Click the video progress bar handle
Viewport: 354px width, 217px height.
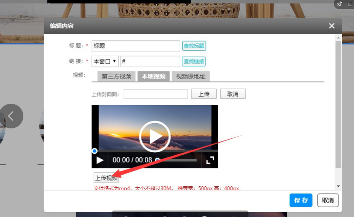[x=95, y=151]
